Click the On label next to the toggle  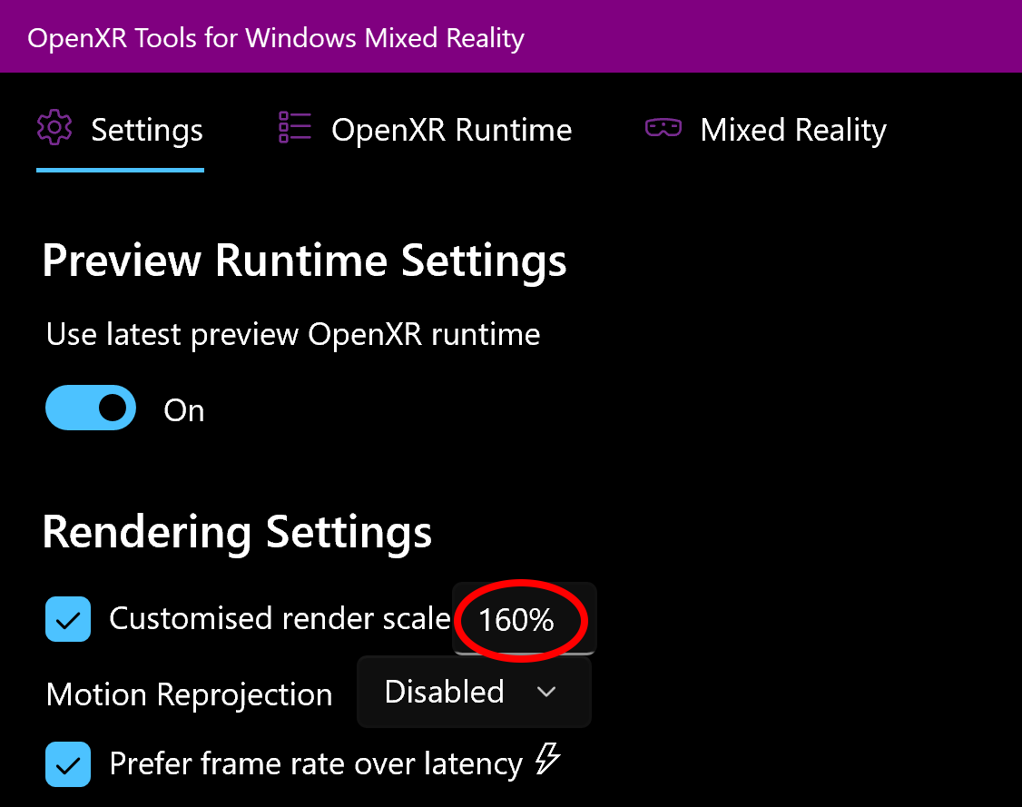pyautogui.click(x=183, y=409)
